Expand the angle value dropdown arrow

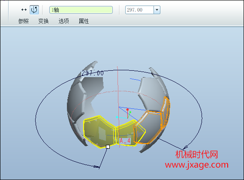tap(157, 10)
